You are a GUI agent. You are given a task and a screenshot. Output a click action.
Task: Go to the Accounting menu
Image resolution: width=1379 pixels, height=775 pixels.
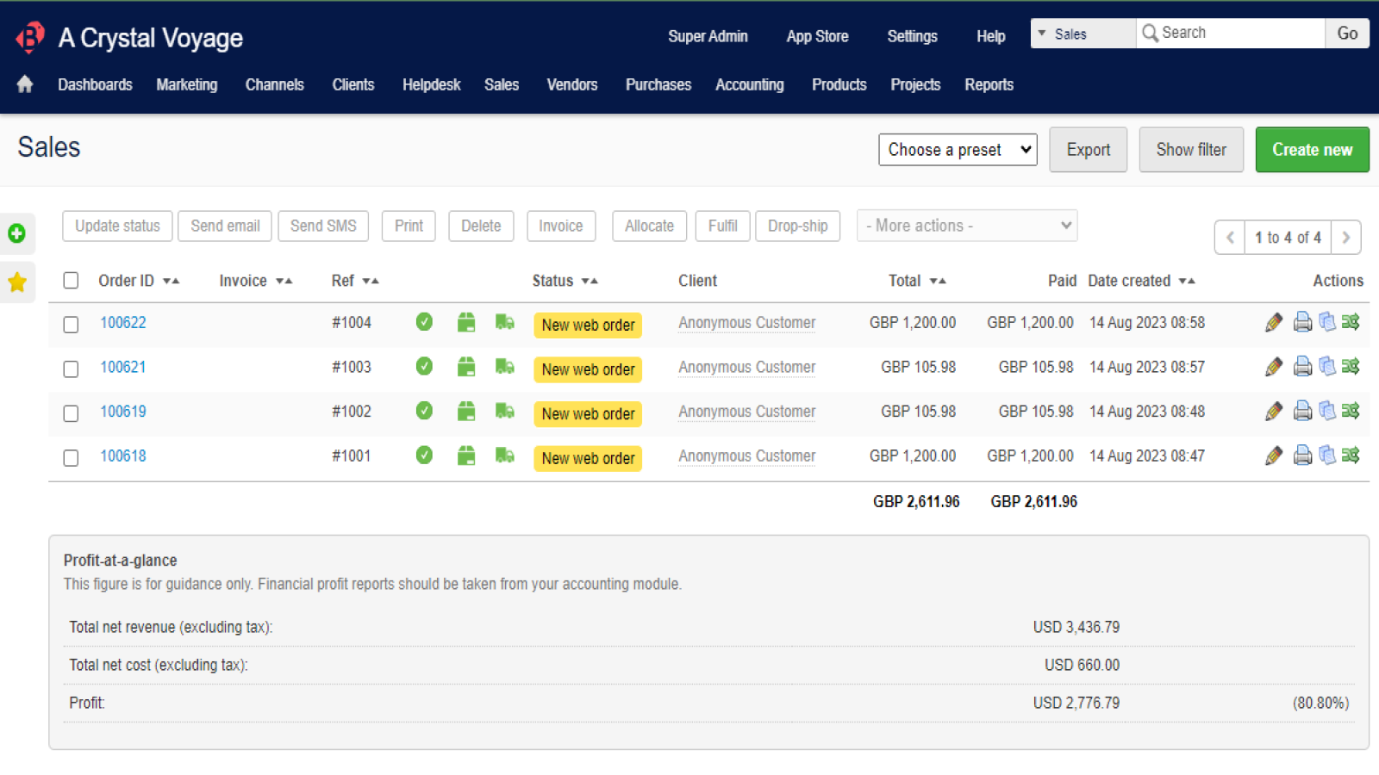pos(749,84)
